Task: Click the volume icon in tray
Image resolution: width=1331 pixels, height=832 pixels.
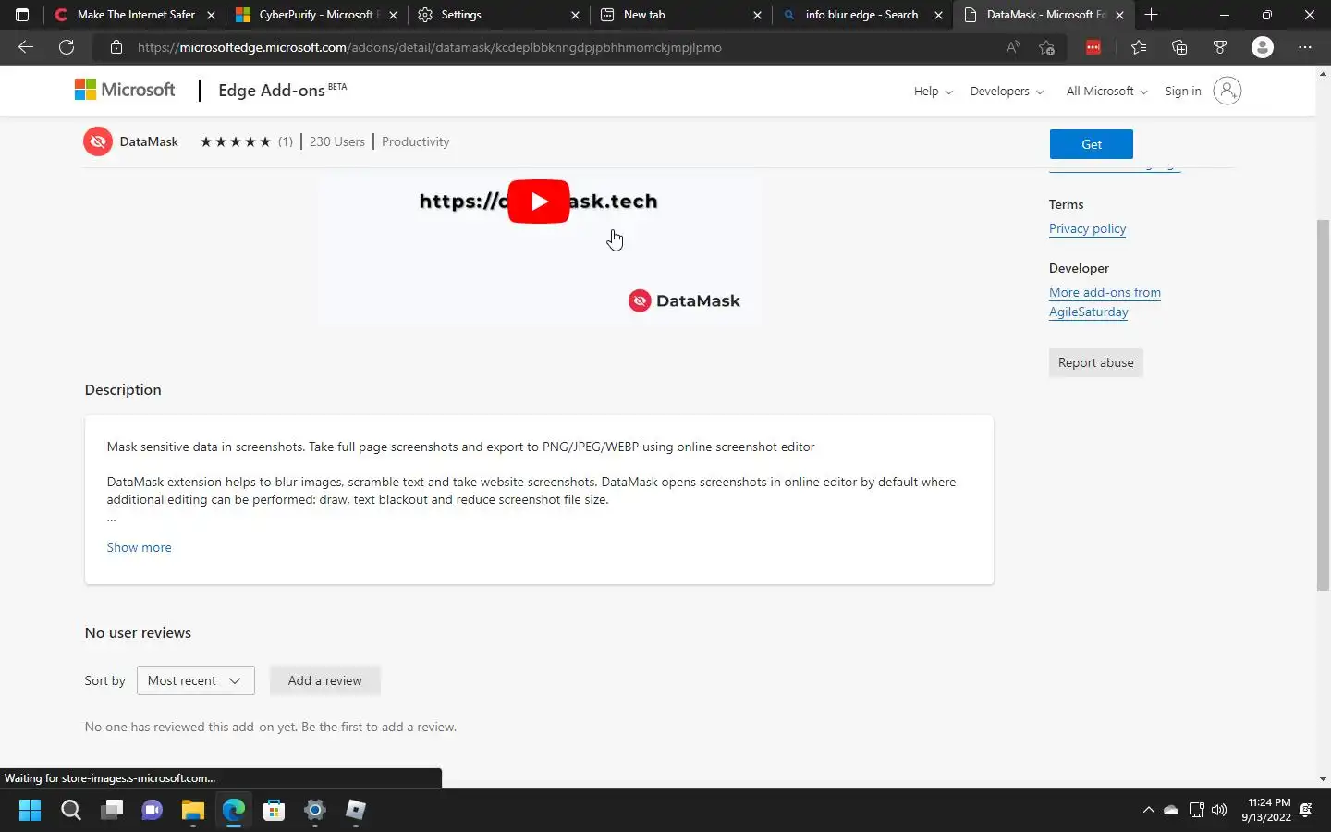Action: click(x=1219, y=811)
